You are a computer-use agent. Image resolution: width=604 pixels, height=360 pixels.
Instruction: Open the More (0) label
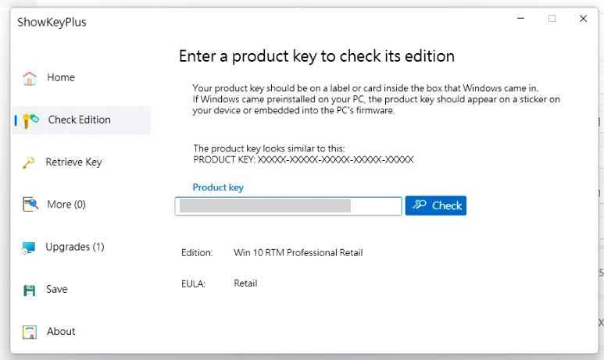66,204
